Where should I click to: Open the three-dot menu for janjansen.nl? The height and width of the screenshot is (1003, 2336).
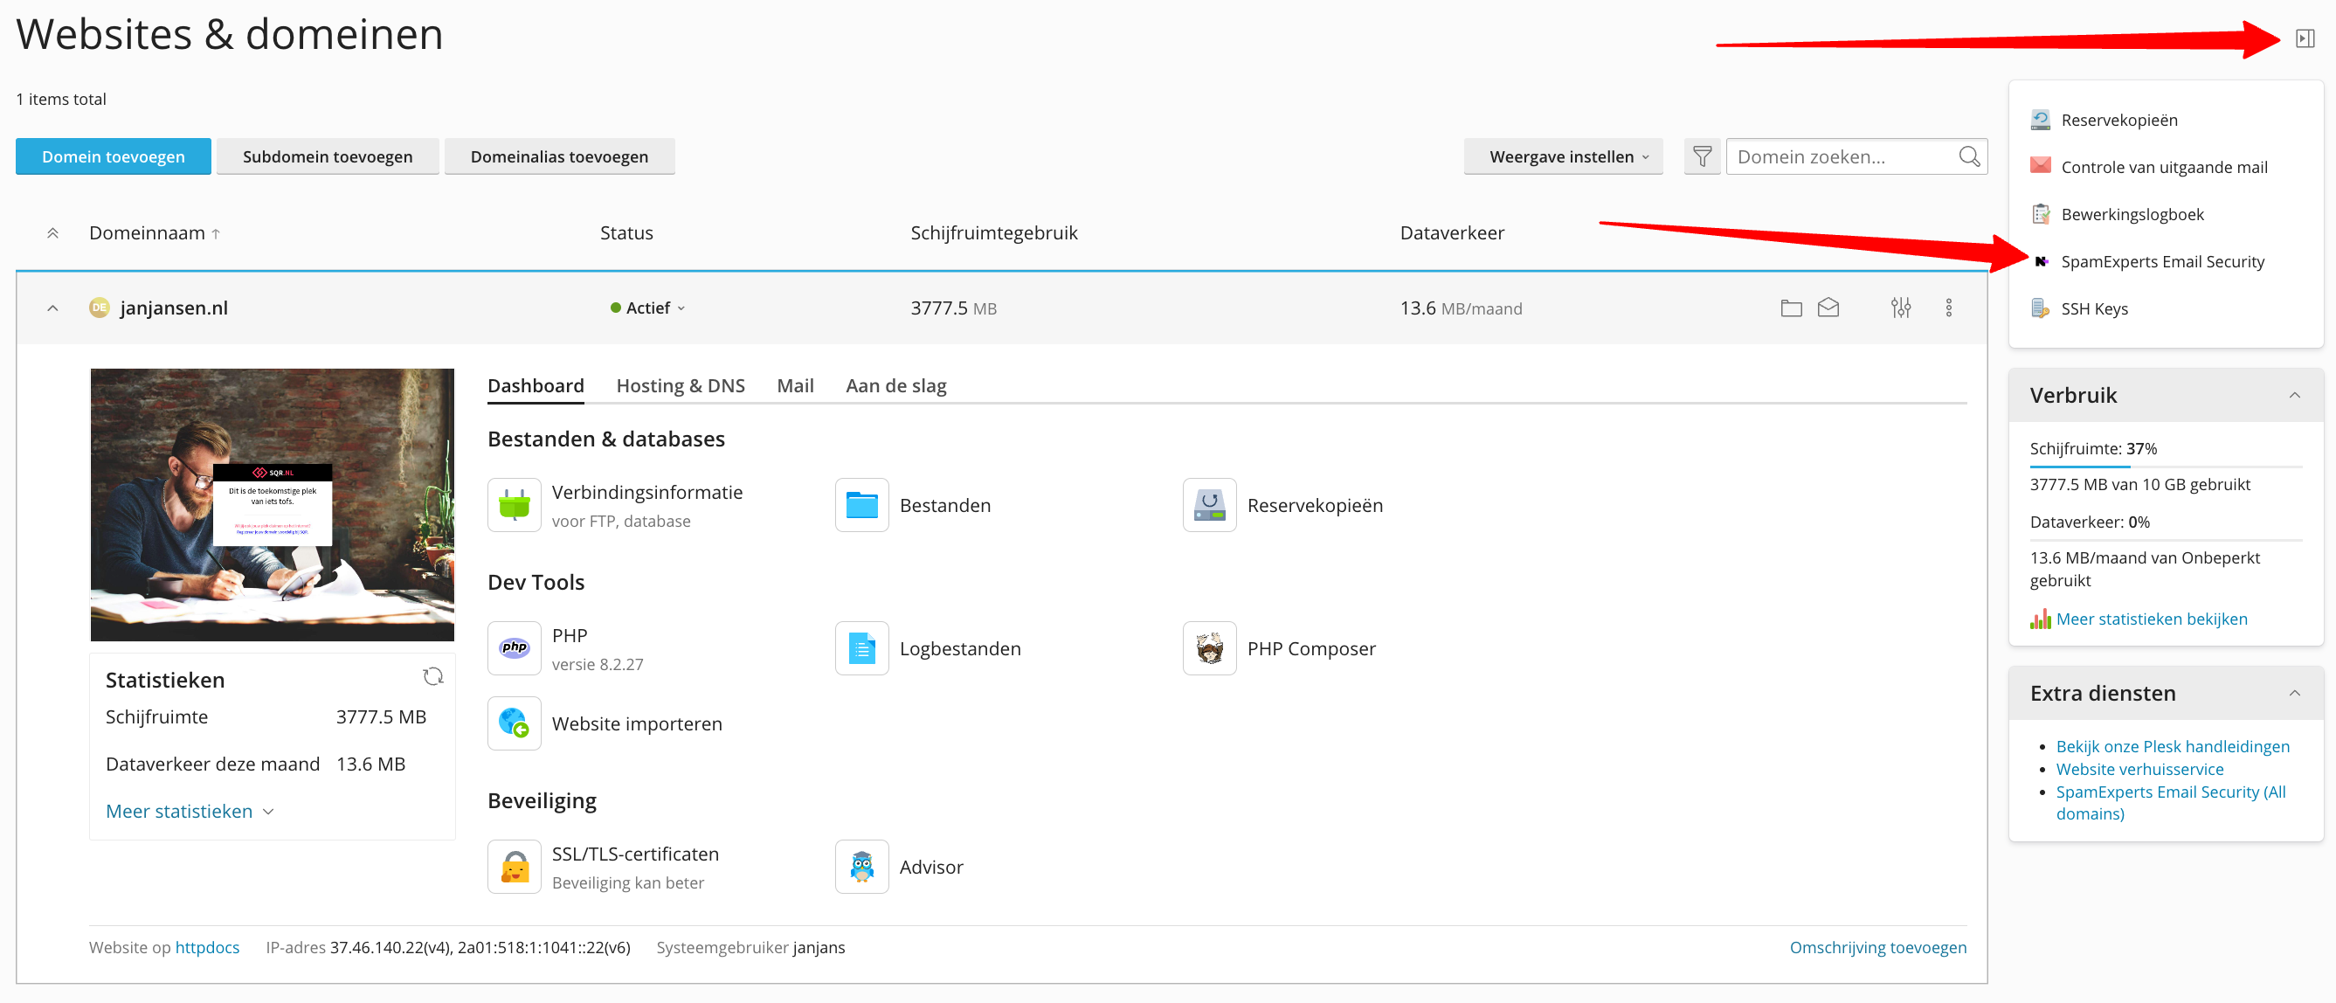click(1948, 308)
